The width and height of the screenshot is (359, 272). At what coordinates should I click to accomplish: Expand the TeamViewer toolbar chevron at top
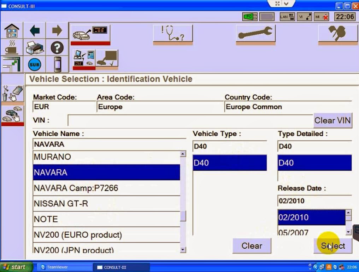pos(286,4)
